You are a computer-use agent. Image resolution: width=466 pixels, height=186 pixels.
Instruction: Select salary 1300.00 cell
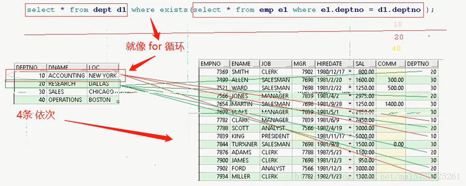[365, 176]
